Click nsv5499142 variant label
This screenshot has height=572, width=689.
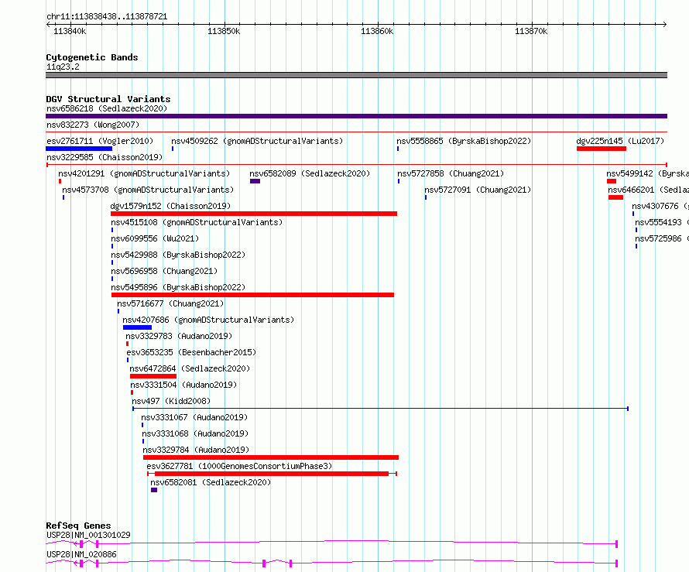[648, 173]
